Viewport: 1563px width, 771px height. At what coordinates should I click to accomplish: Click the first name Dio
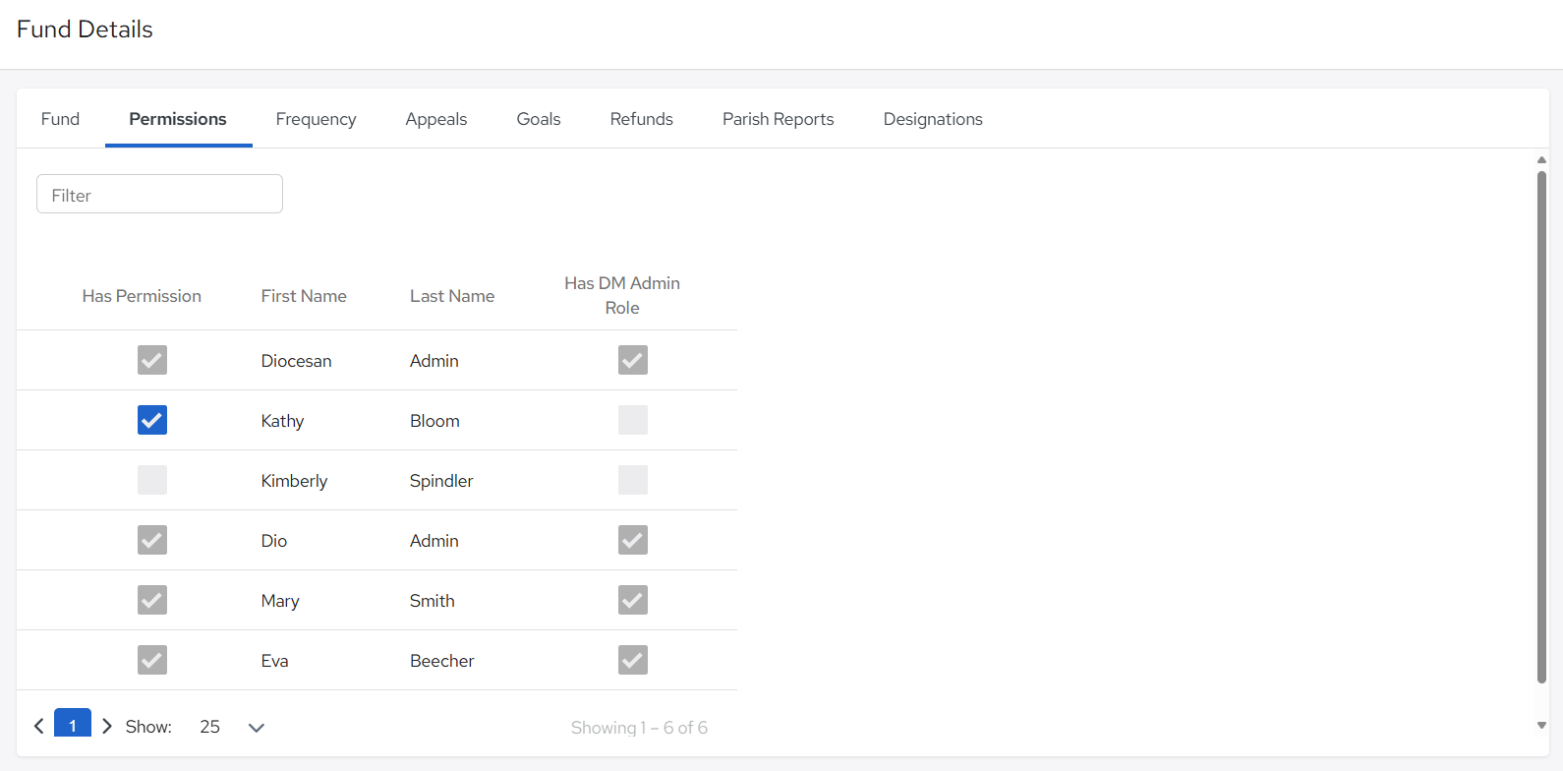click(274, 541)
